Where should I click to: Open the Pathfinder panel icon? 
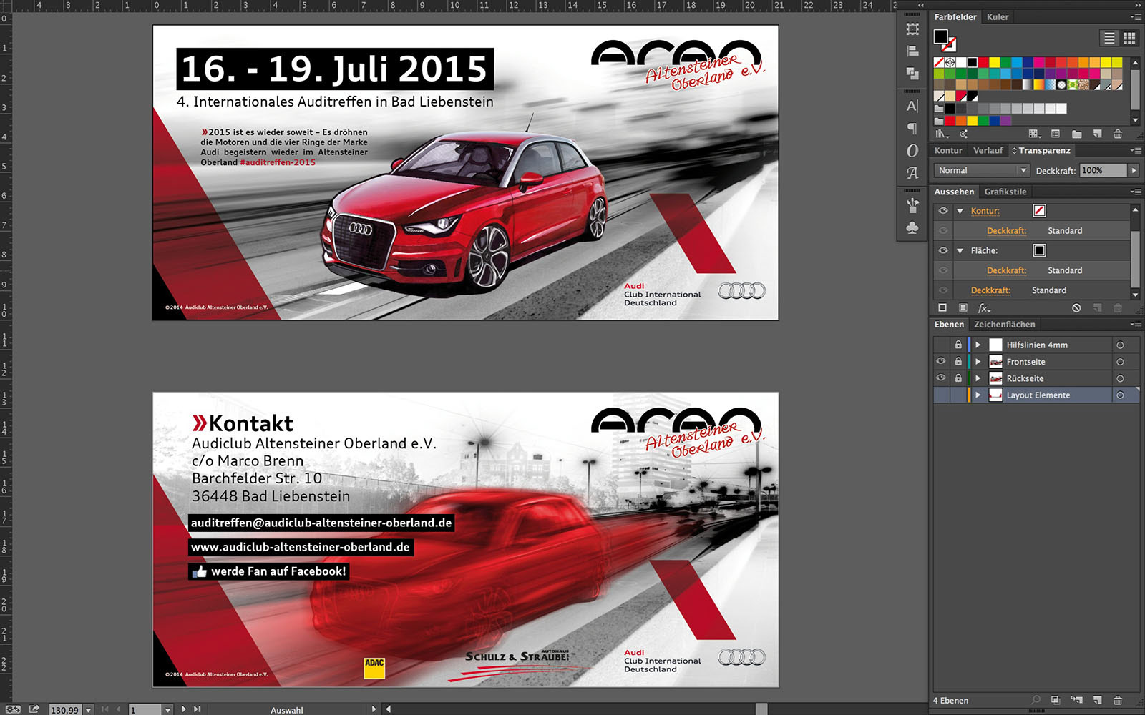click(x=912, y=73)
